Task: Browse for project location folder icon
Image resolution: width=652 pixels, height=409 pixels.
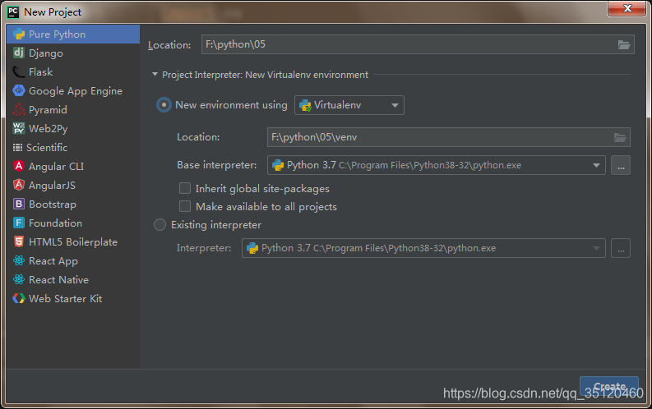Action: coord(624,45)
